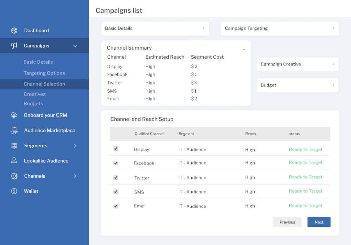Toggle the SMS channel checkbox
Viewport: 351px width, 245px height.
coord(116,191)
